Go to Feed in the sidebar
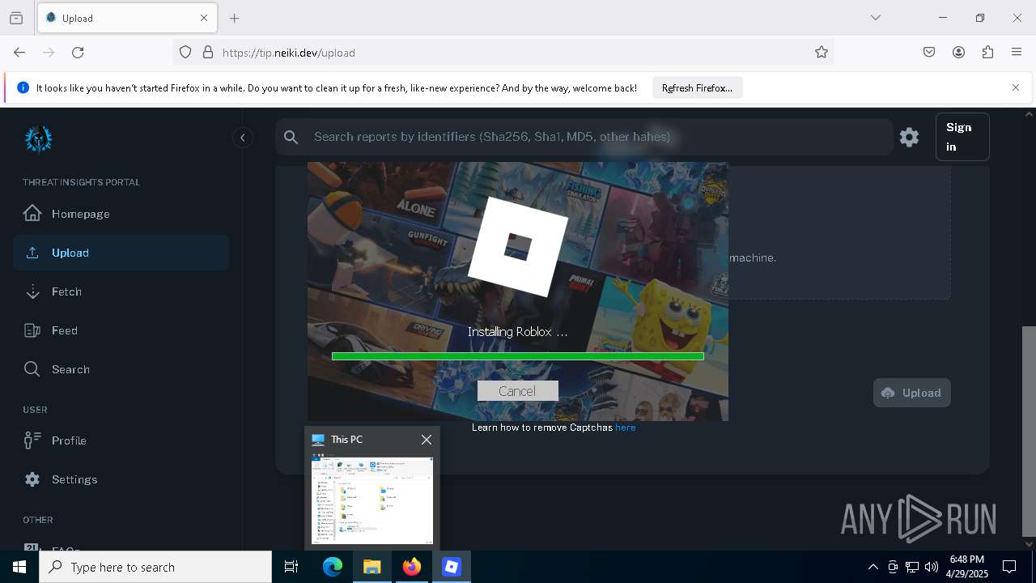 pyautogui.click(x=121, y=330)
